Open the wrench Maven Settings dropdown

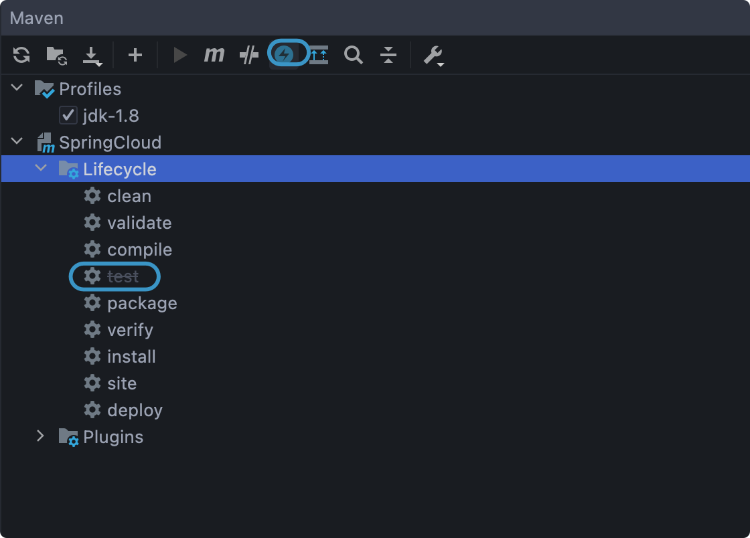pos(433,56)
